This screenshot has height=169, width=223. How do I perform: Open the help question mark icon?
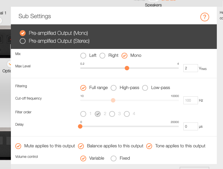[x=205, y=17]
